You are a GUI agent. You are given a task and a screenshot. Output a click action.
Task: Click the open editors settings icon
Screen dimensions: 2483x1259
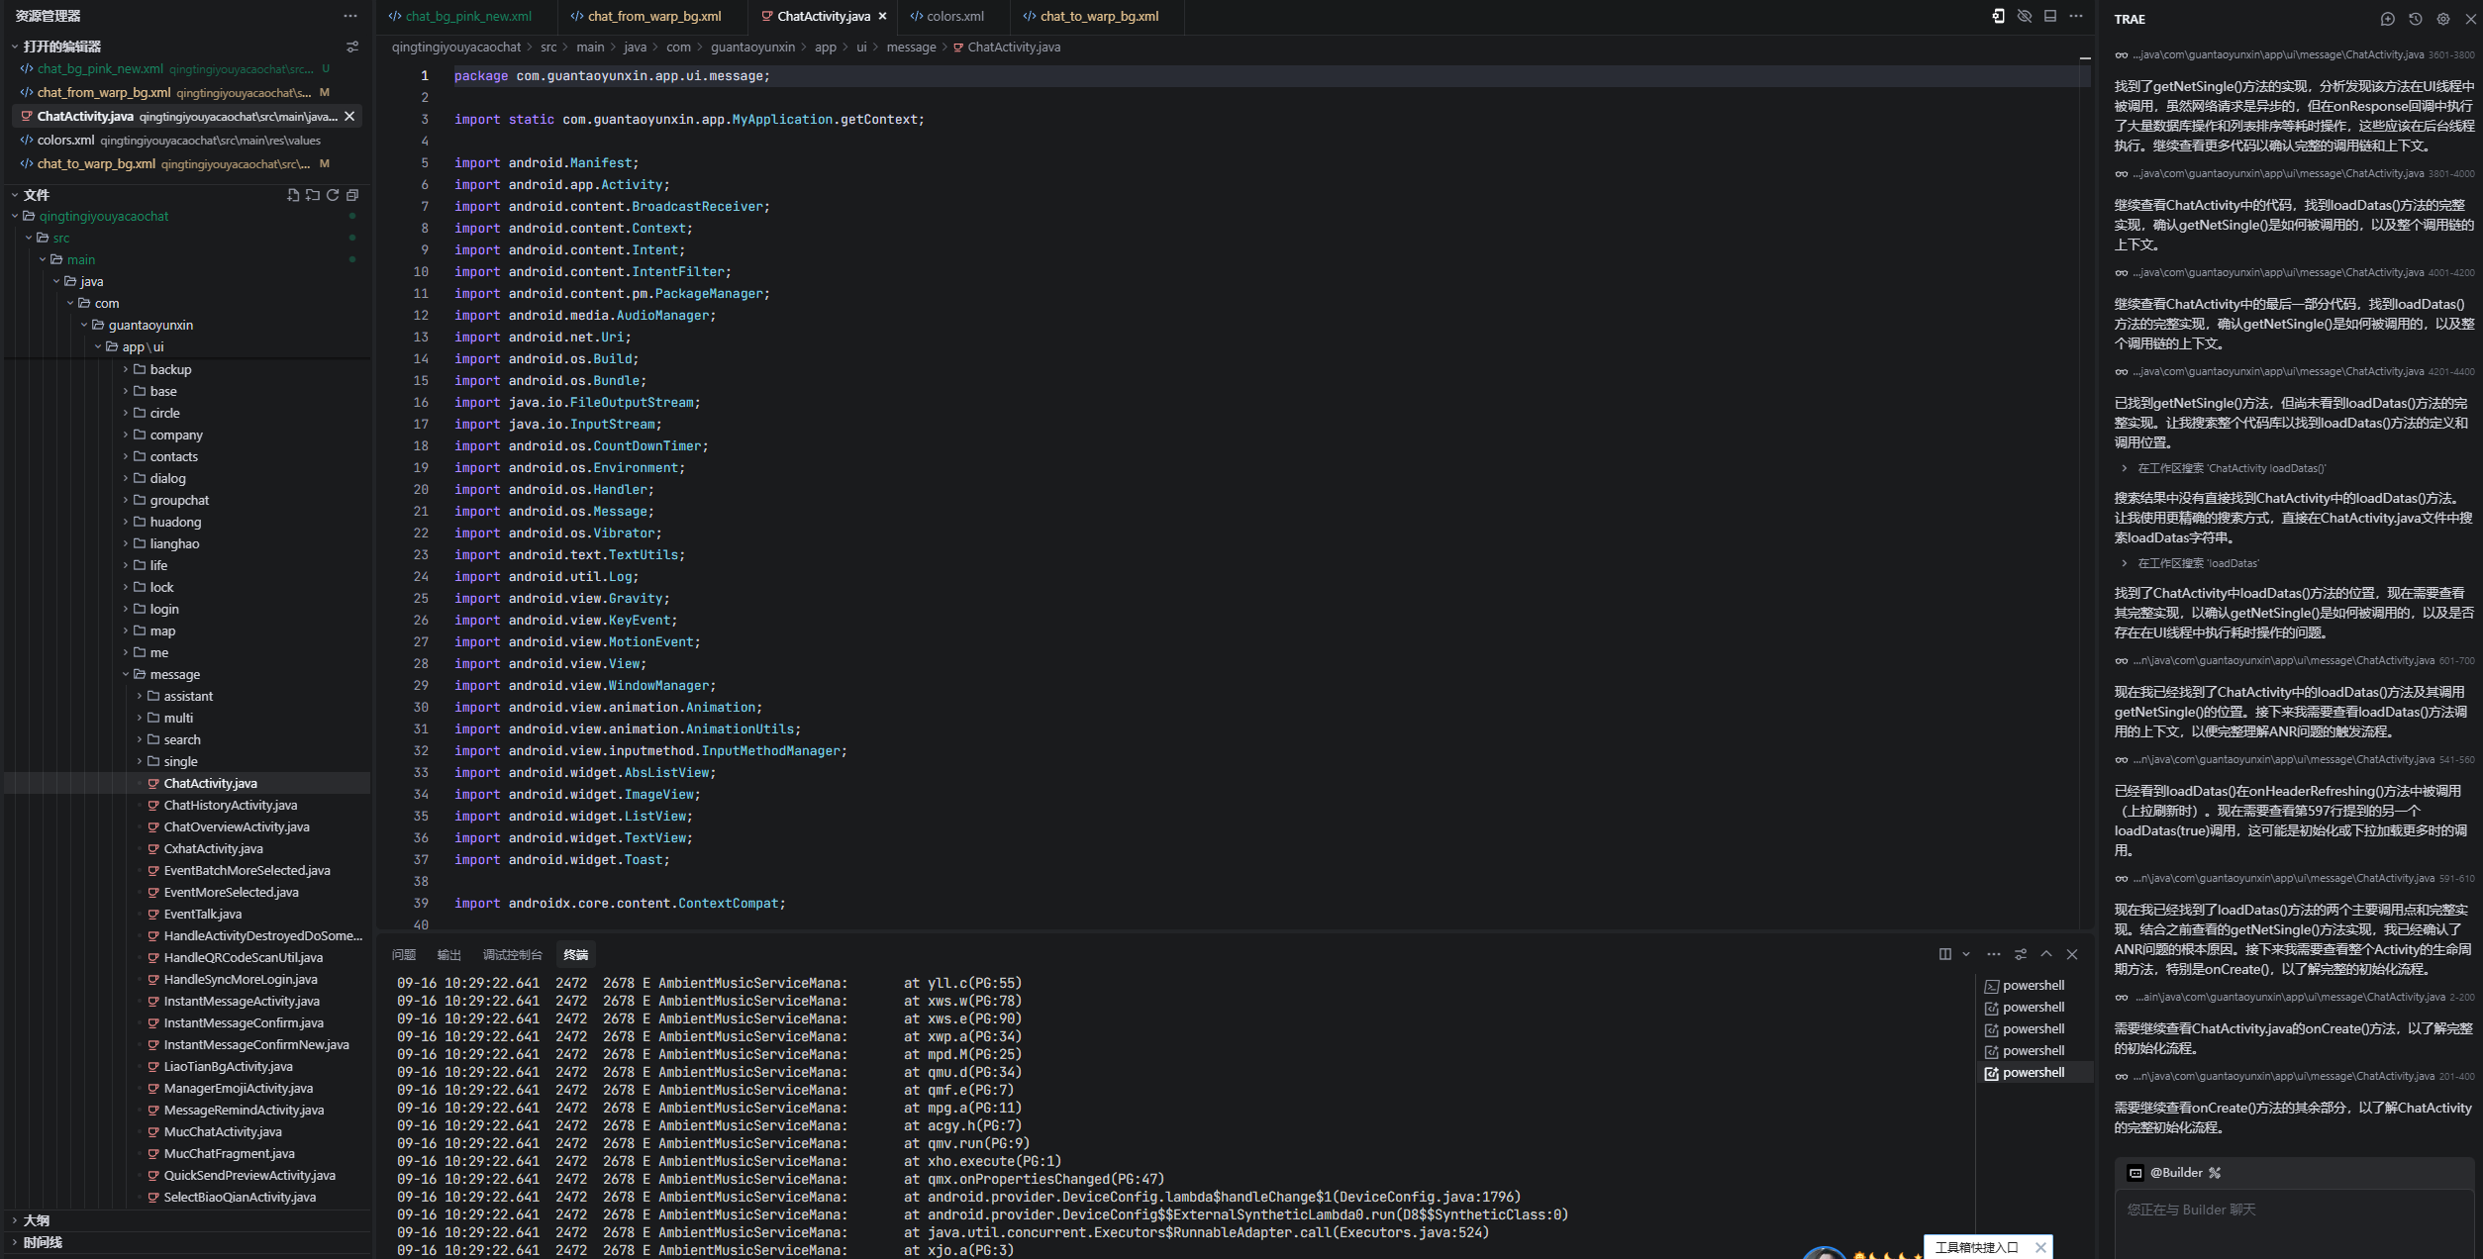click(351, 47)
